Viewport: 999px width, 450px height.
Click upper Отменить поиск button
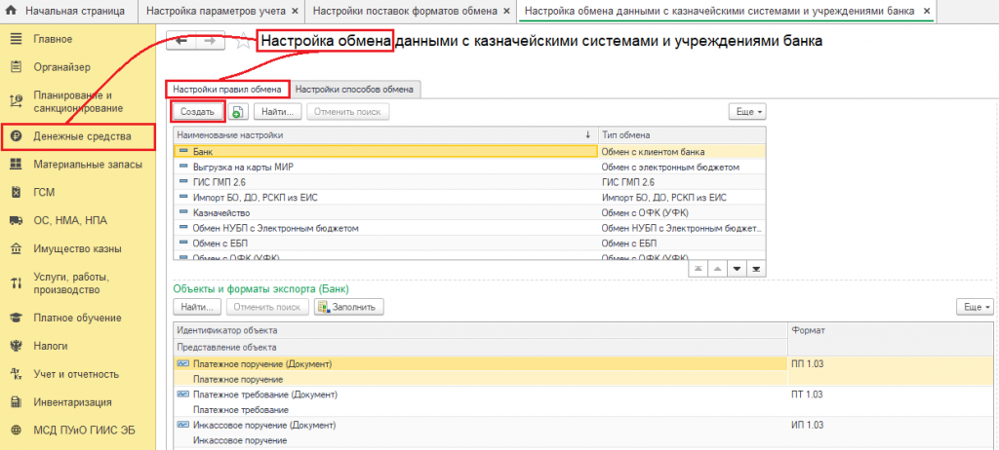coord(348,112)
